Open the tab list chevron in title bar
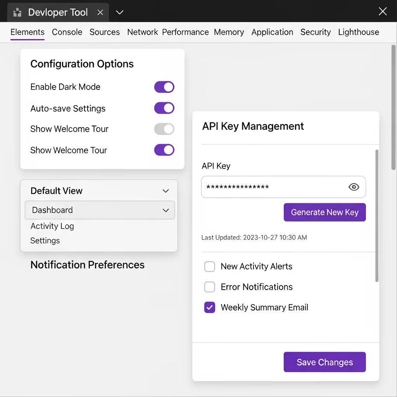Image resolution: width=397 pixels, height=397 pixels. tap(120, 12)
